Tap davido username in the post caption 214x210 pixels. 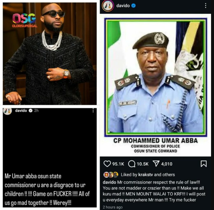[x=109, y=182]
